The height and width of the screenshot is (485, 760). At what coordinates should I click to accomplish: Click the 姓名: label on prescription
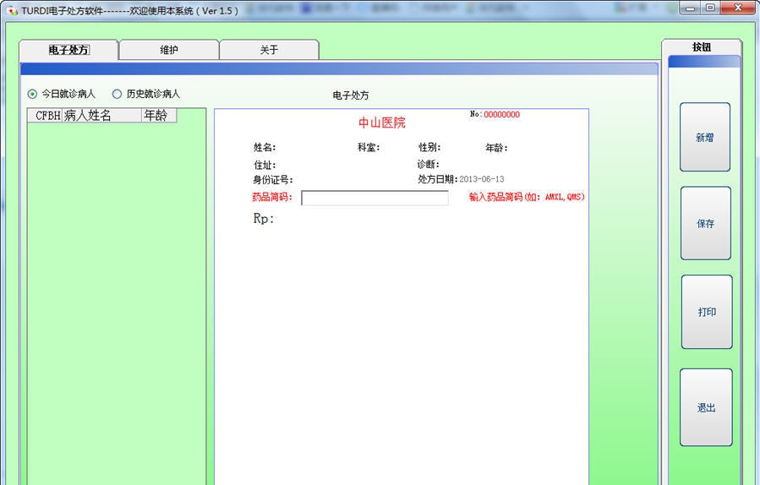coord(265,147)
